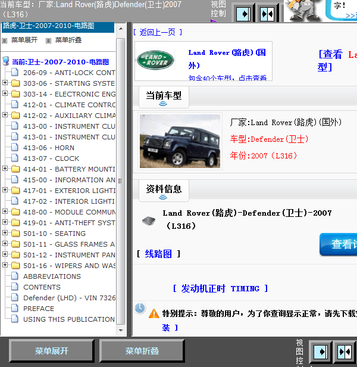Click the folder icon for 501-16 WIPERS AND WAS
Viewport: 357px width, 367px height.
click(15, 266)
